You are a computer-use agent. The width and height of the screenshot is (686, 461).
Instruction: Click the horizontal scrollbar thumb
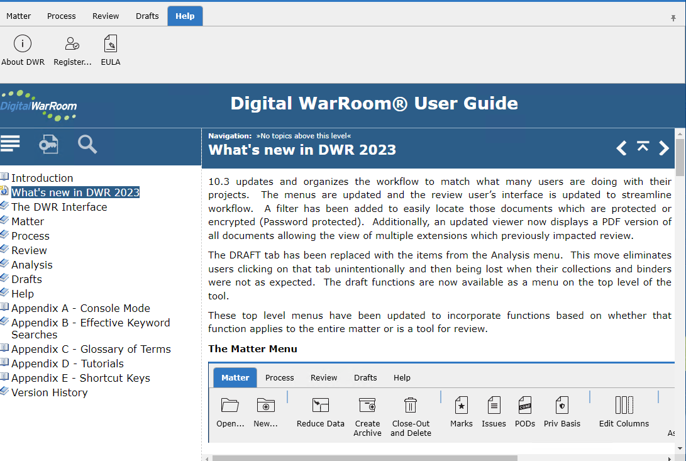pos(365,458)
